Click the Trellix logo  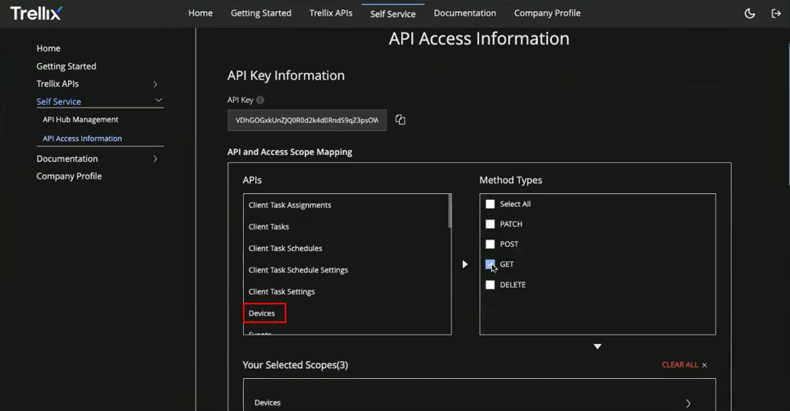(36, 13)
